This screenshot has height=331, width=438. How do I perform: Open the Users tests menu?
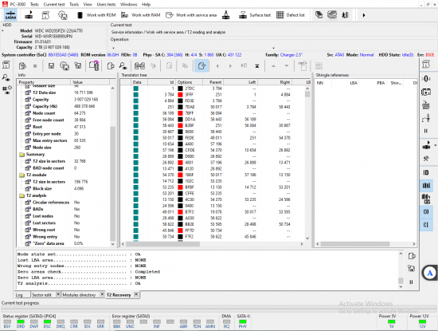(106, 4)
